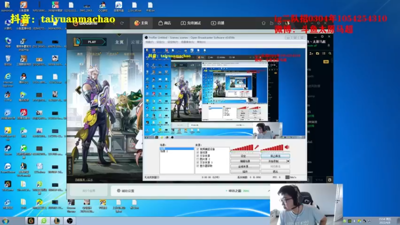Click OBS 停止串流 button

point(275,156)
